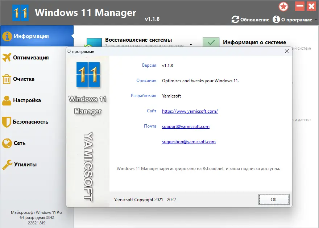Screen dimensions: 319x228
Task: Click the globe Сеть icon
Action: pyautogui.click(x=7, y=143)
